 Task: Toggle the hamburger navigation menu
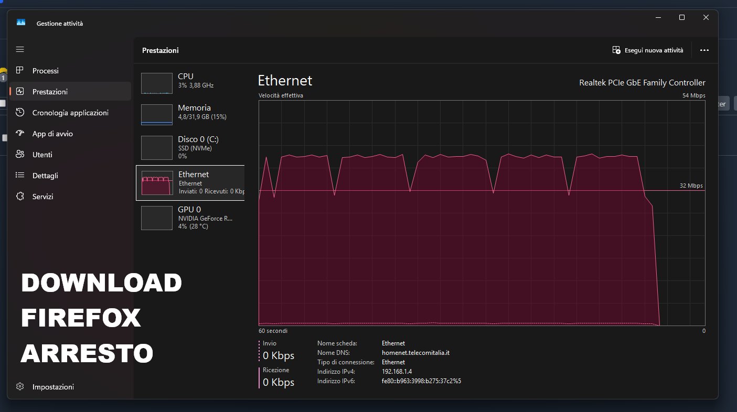pos(20,49)
